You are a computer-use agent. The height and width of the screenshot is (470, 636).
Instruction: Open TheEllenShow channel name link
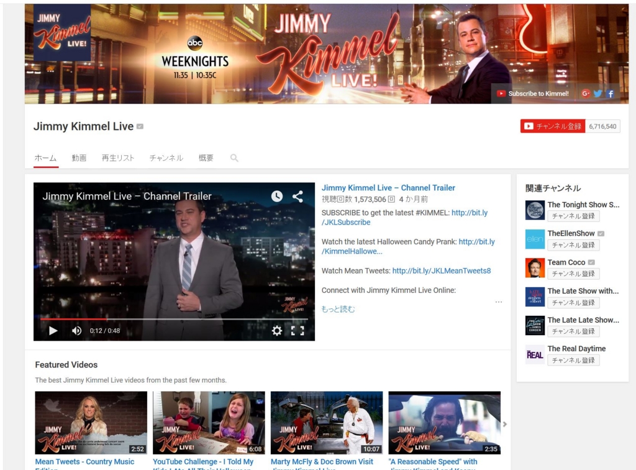[x=571, y=233]
